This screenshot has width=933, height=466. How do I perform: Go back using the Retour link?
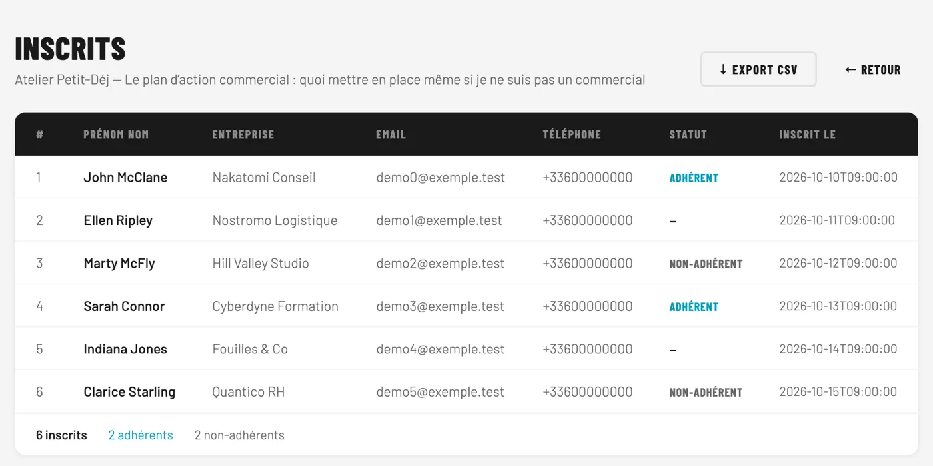pos(873,69)
